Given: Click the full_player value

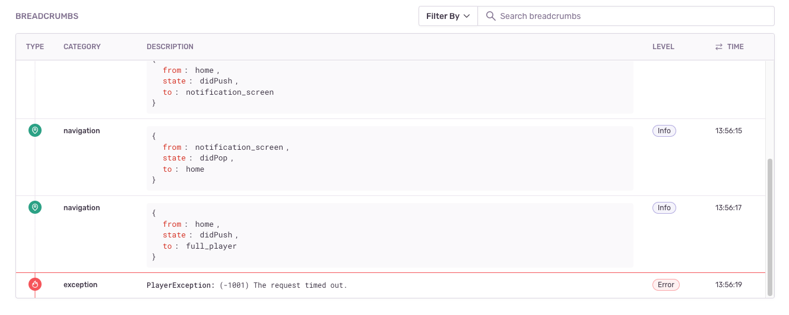Looking at the screenshot, I should tap(211, 246).
